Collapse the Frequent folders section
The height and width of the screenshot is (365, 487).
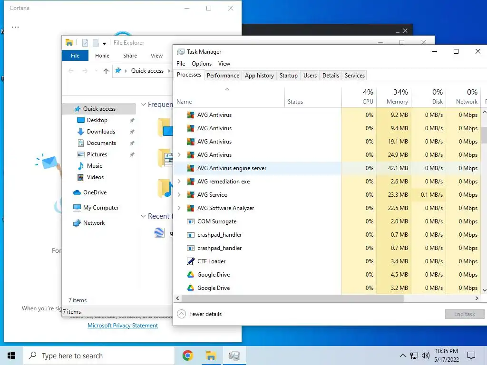pyautogui.click(x=143, y=105)
